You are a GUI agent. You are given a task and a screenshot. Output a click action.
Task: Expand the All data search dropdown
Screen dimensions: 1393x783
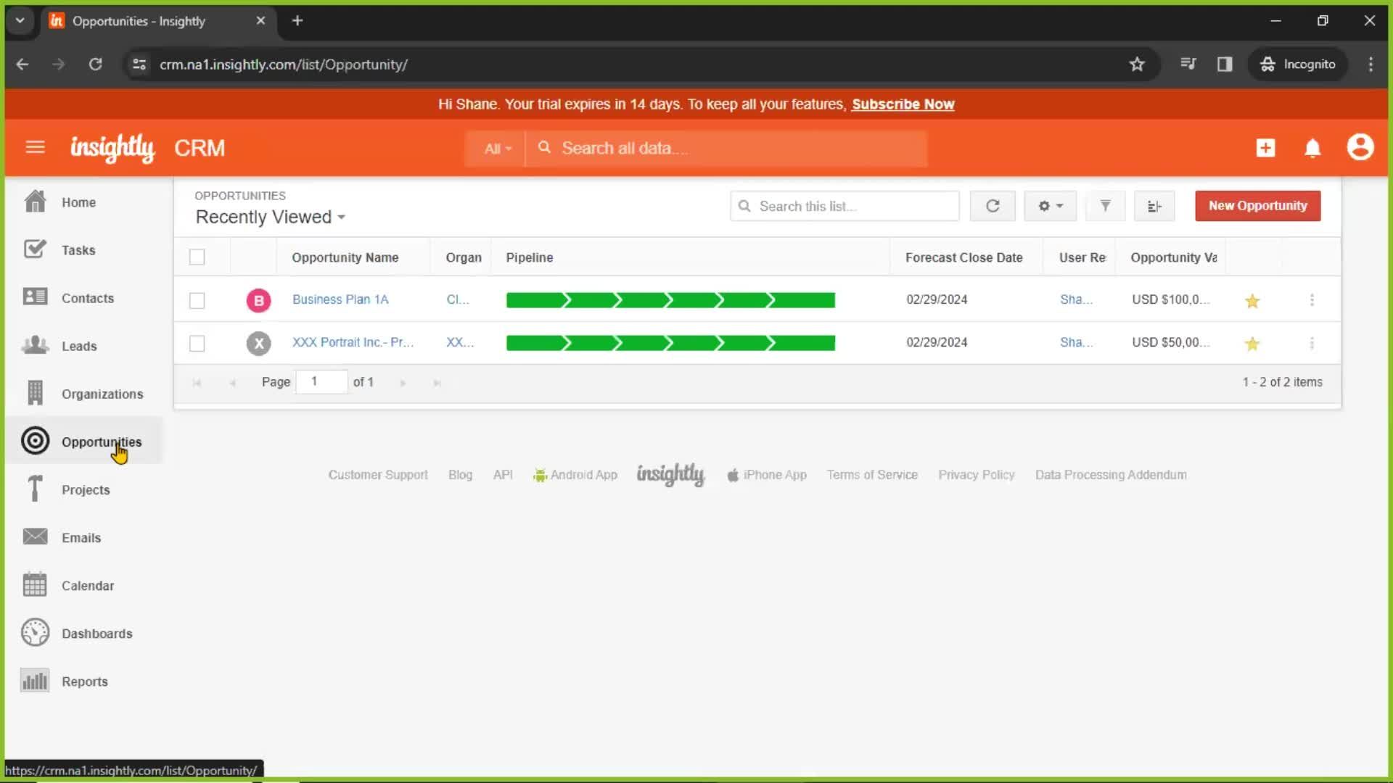496,148
